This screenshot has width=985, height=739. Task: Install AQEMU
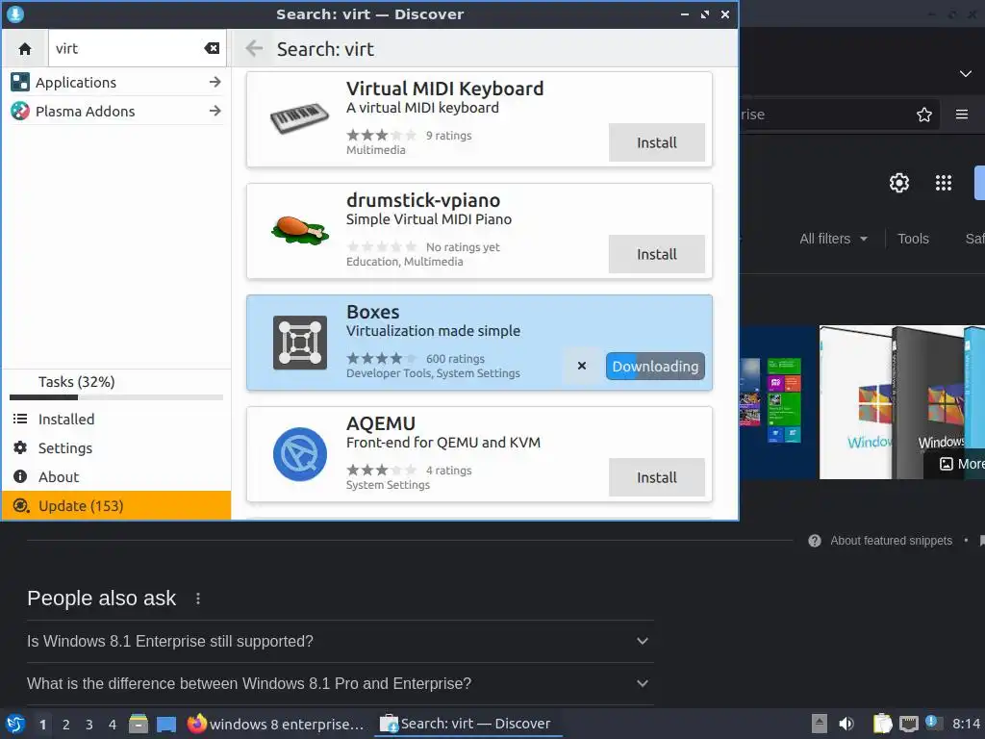[656, 477]
